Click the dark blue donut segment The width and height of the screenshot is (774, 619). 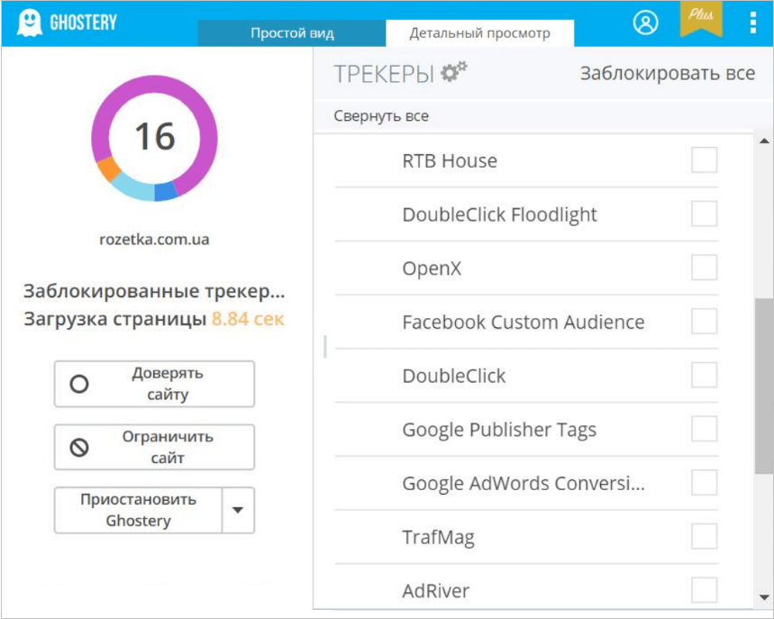(167, 192)
